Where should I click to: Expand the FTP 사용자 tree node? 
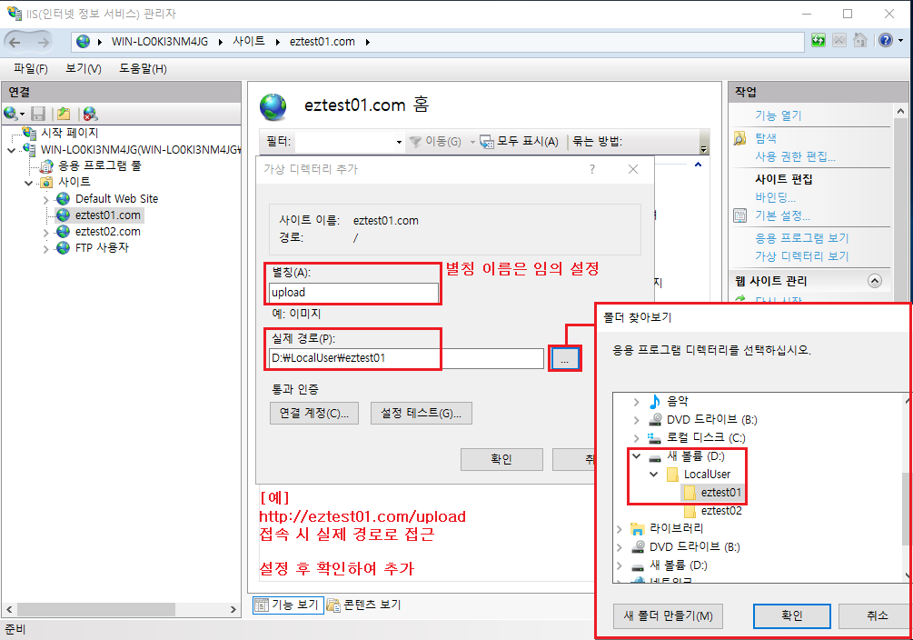[46, 249]
